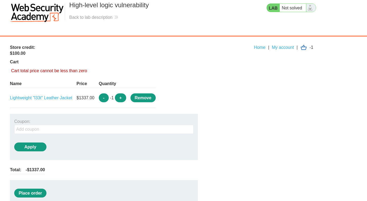Open the Lightweight "l33t" Leather Jacket product link
This screenshot has width=367, height=201.
pyautogui.click(x=41, y=98)
